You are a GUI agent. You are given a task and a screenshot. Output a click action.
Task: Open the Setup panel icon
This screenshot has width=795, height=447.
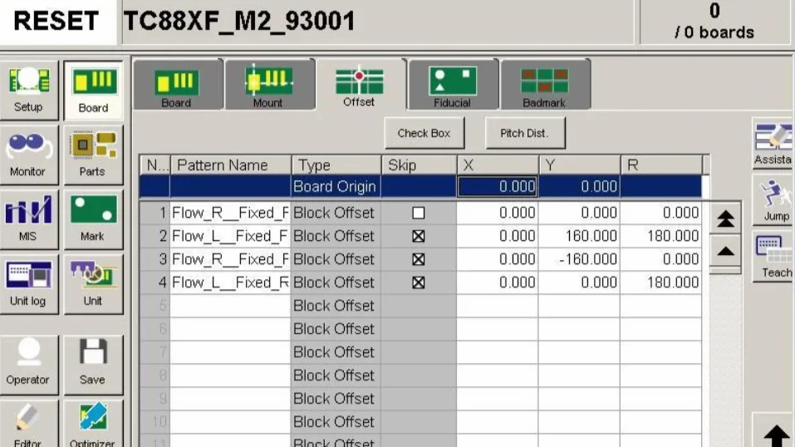pyautogui.click(x=28, y=88)
